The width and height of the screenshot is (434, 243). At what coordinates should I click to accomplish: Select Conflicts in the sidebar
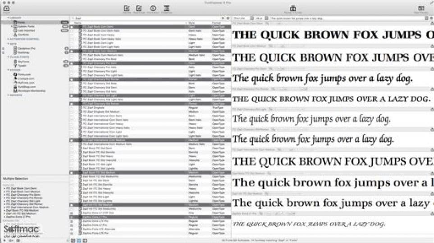(21, 35)
